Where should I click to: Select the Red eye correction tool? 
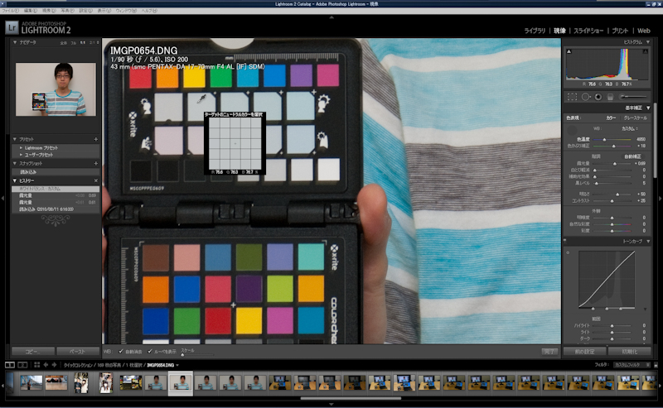(x=598, y=97)
